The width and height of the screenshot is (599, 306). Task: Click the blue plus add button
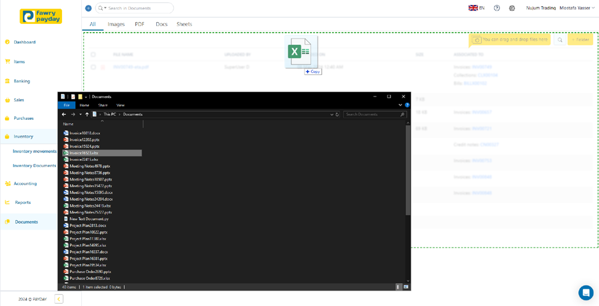[88, 8]
